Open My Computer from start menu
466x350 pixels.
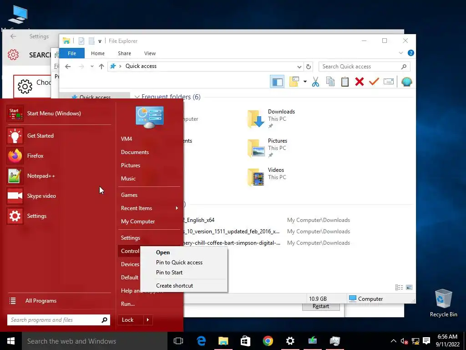click(149, 221)
